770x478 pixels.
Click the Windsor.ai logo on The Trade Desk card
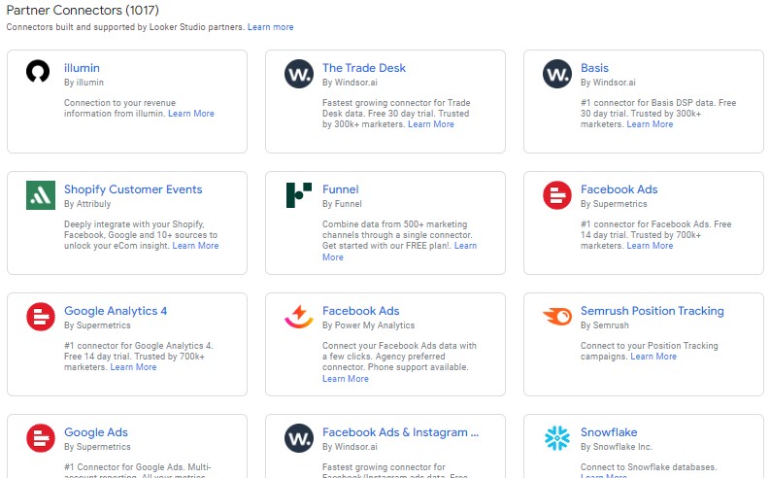(x=299, y=74)
